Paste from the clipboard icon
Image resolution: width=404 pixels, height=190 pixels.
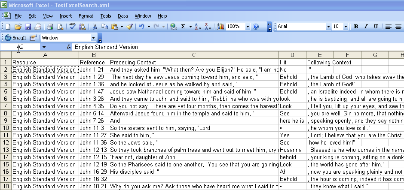[x=115, y=27]
